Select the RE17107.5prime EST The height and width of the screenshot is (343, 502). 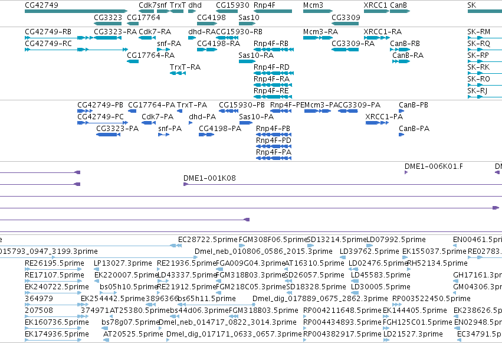[x=52, y=282]
